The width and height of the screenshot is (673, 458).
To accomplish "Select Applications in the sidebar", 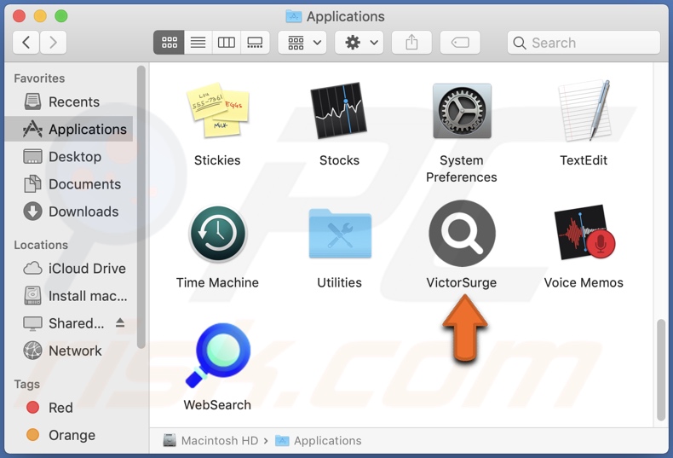I will pyautogui.click(x=69, y=129).
